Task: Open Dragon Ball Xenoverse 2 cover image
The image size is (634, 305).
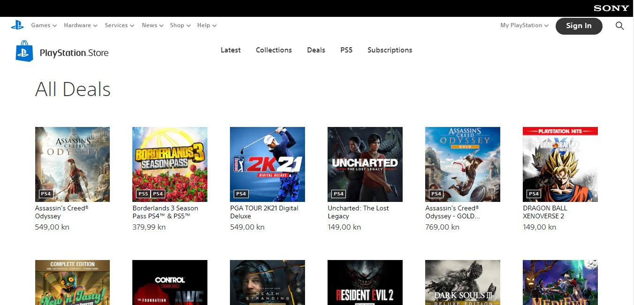Action: (560, 164)
